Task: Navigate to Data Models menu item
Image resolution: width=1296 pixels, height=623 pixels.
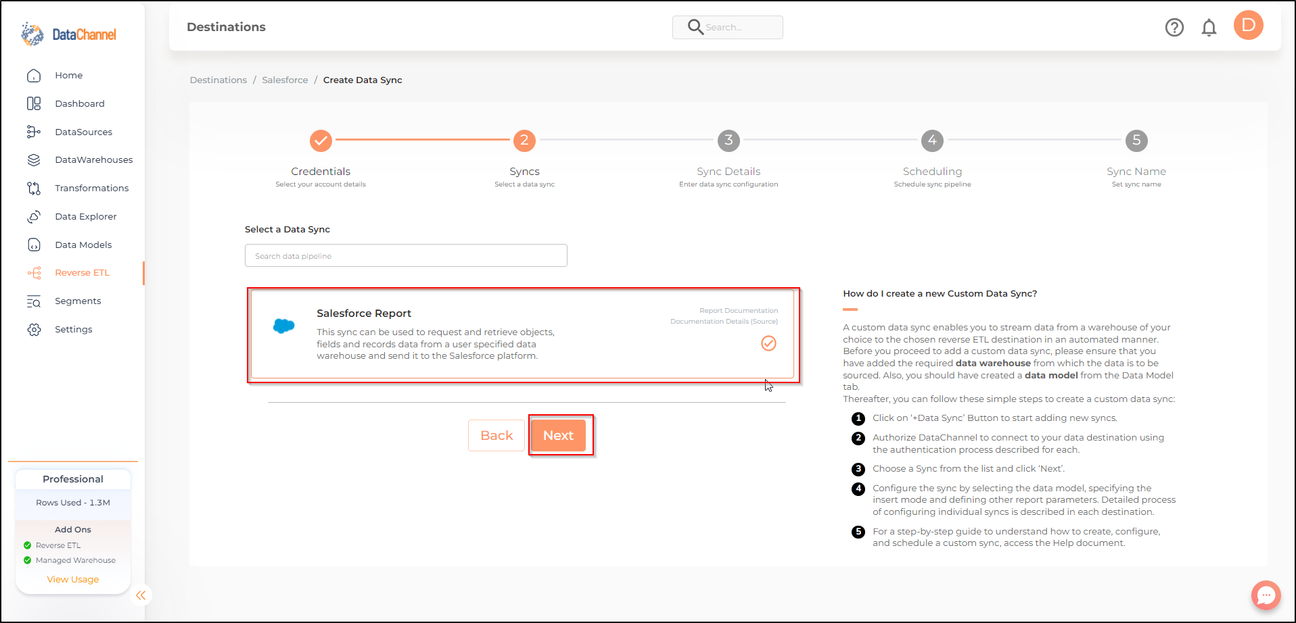Action: coord(83,245)
